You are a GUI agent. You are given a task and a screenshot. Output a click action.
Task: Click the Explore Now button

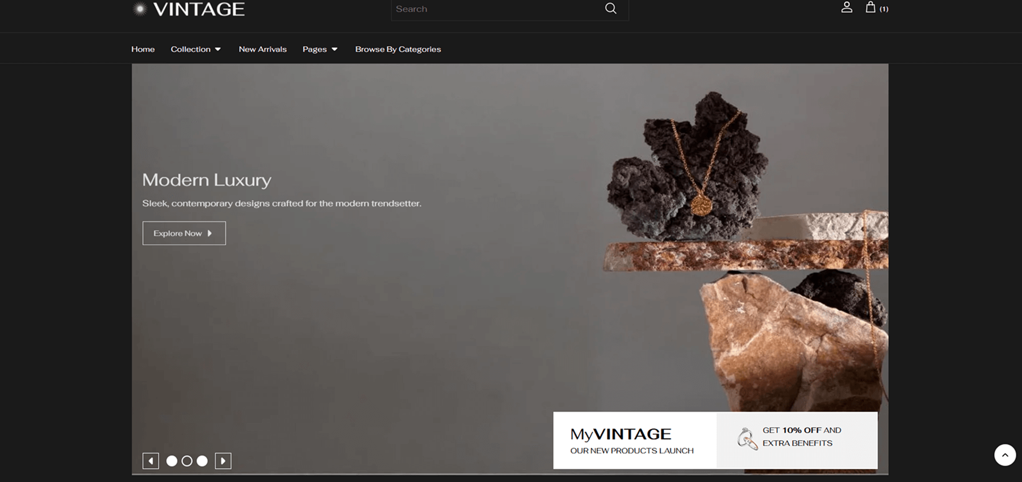[x=184, y=233]
